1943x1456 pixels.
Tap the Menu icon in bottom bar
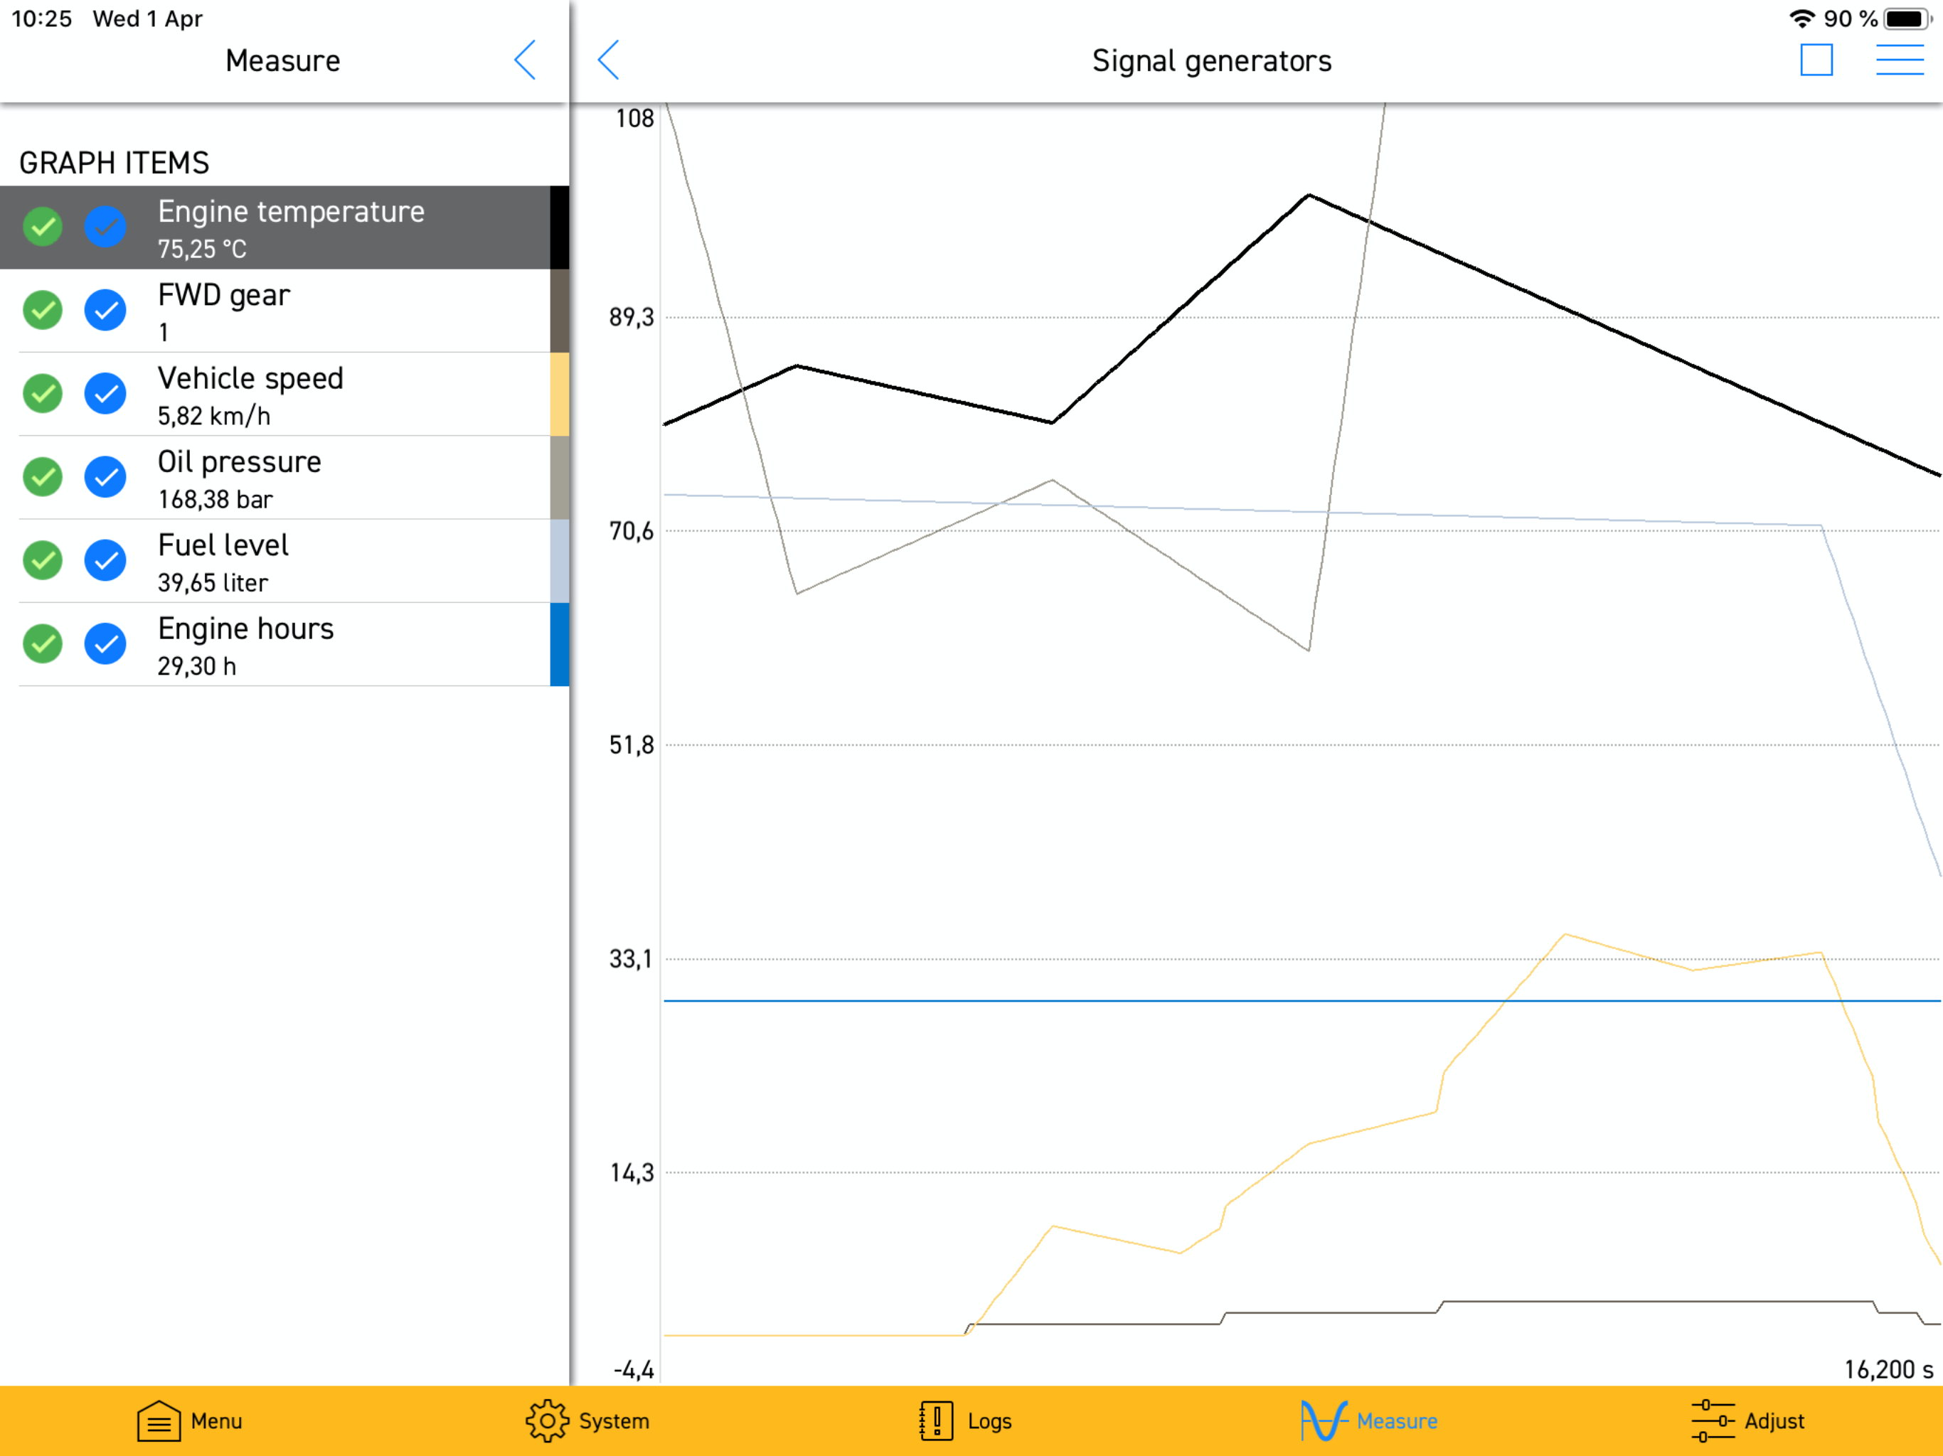coord(159,1420)
